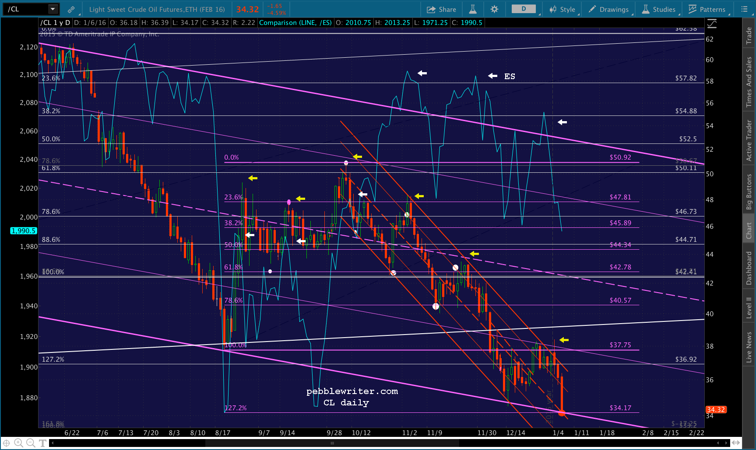This screenshot has height=450, width=756.
Task: Click the Share button
Action: [442, 9]
